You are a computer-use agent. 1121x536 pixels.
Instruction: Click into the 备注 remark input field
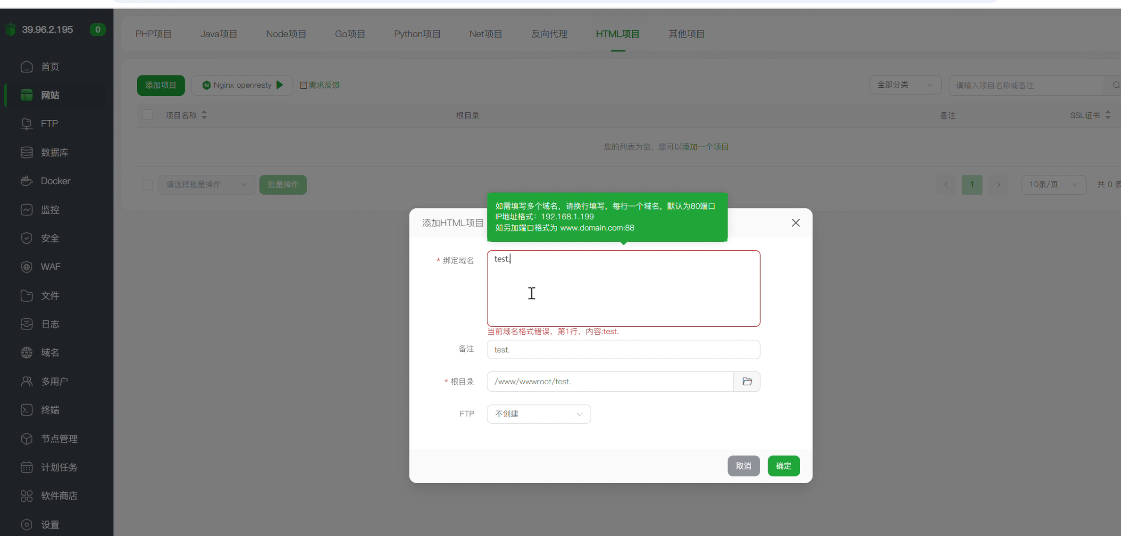(x=623, y=350)
